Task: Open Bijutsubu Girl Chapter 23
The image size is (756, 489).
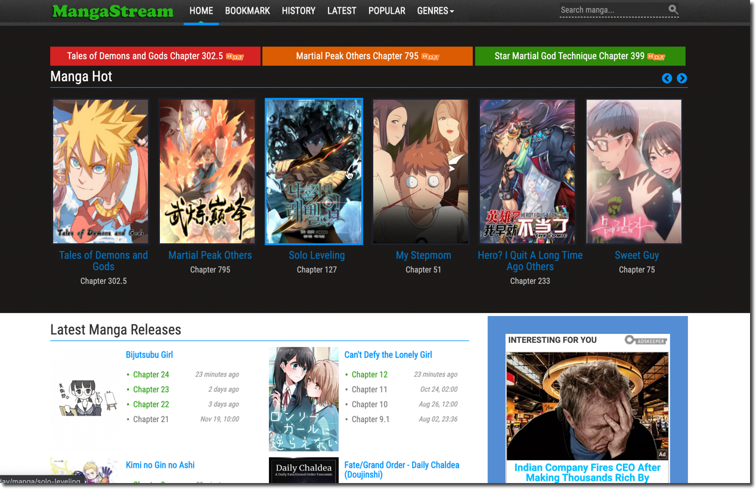Action: pos(151,389)
